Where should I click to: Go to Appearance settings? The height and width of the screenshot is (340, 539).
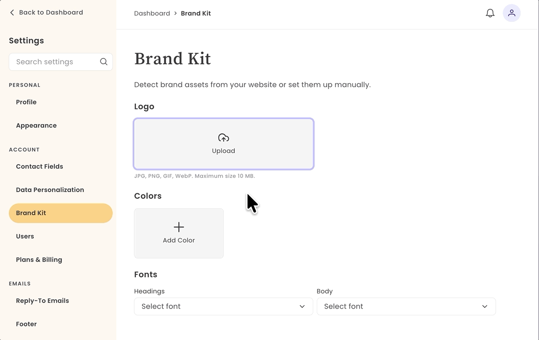click(36, 125)
